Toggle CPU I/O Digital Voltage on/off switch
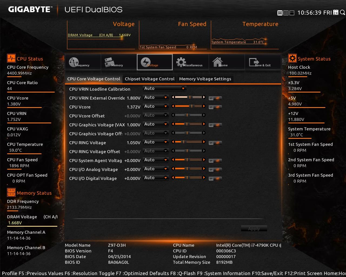This screenshot has width=346, height=277. pos(215,179)
